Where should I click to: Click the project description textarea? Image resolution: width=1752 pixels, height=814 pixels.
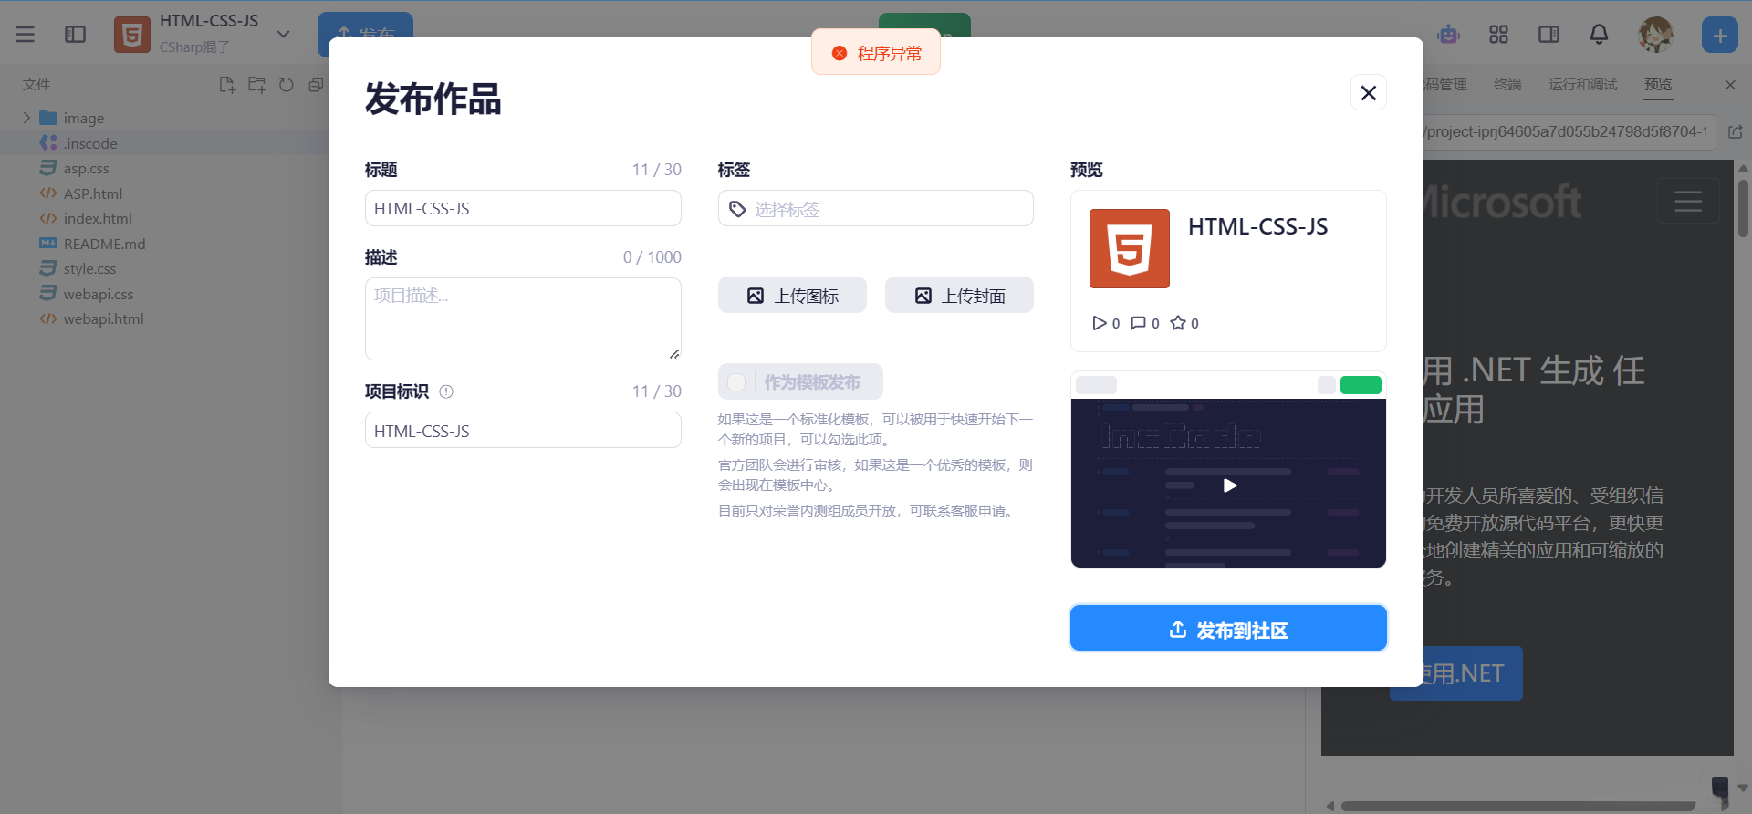pos(523,318)
